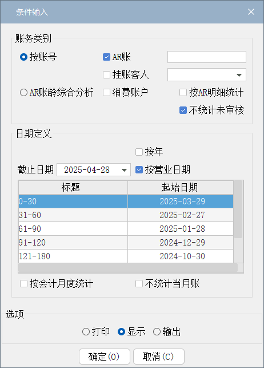Click the 起始日期 column header
This screenshot has height=368, width=264.
(x=180, y=187)
